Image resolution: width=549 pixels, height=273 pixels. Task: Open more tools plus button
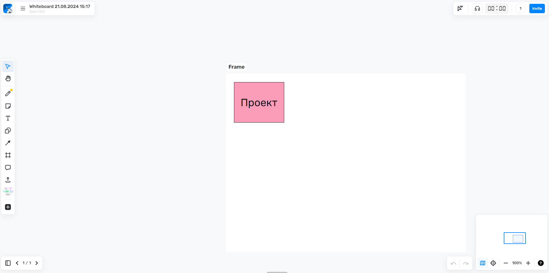(x=8, y=207)
